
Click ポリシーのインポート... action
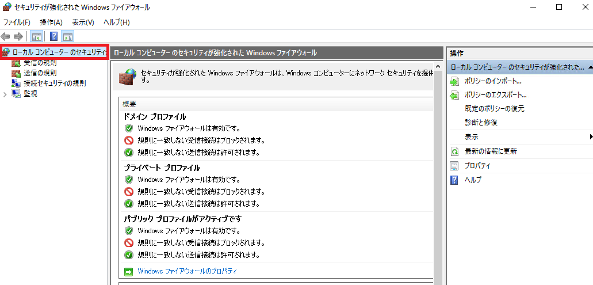coord(493,81)
